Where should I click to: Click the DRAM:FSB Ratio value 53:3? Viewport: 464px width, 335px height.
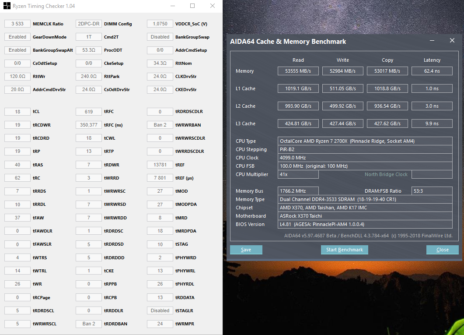tap(432, 191)
